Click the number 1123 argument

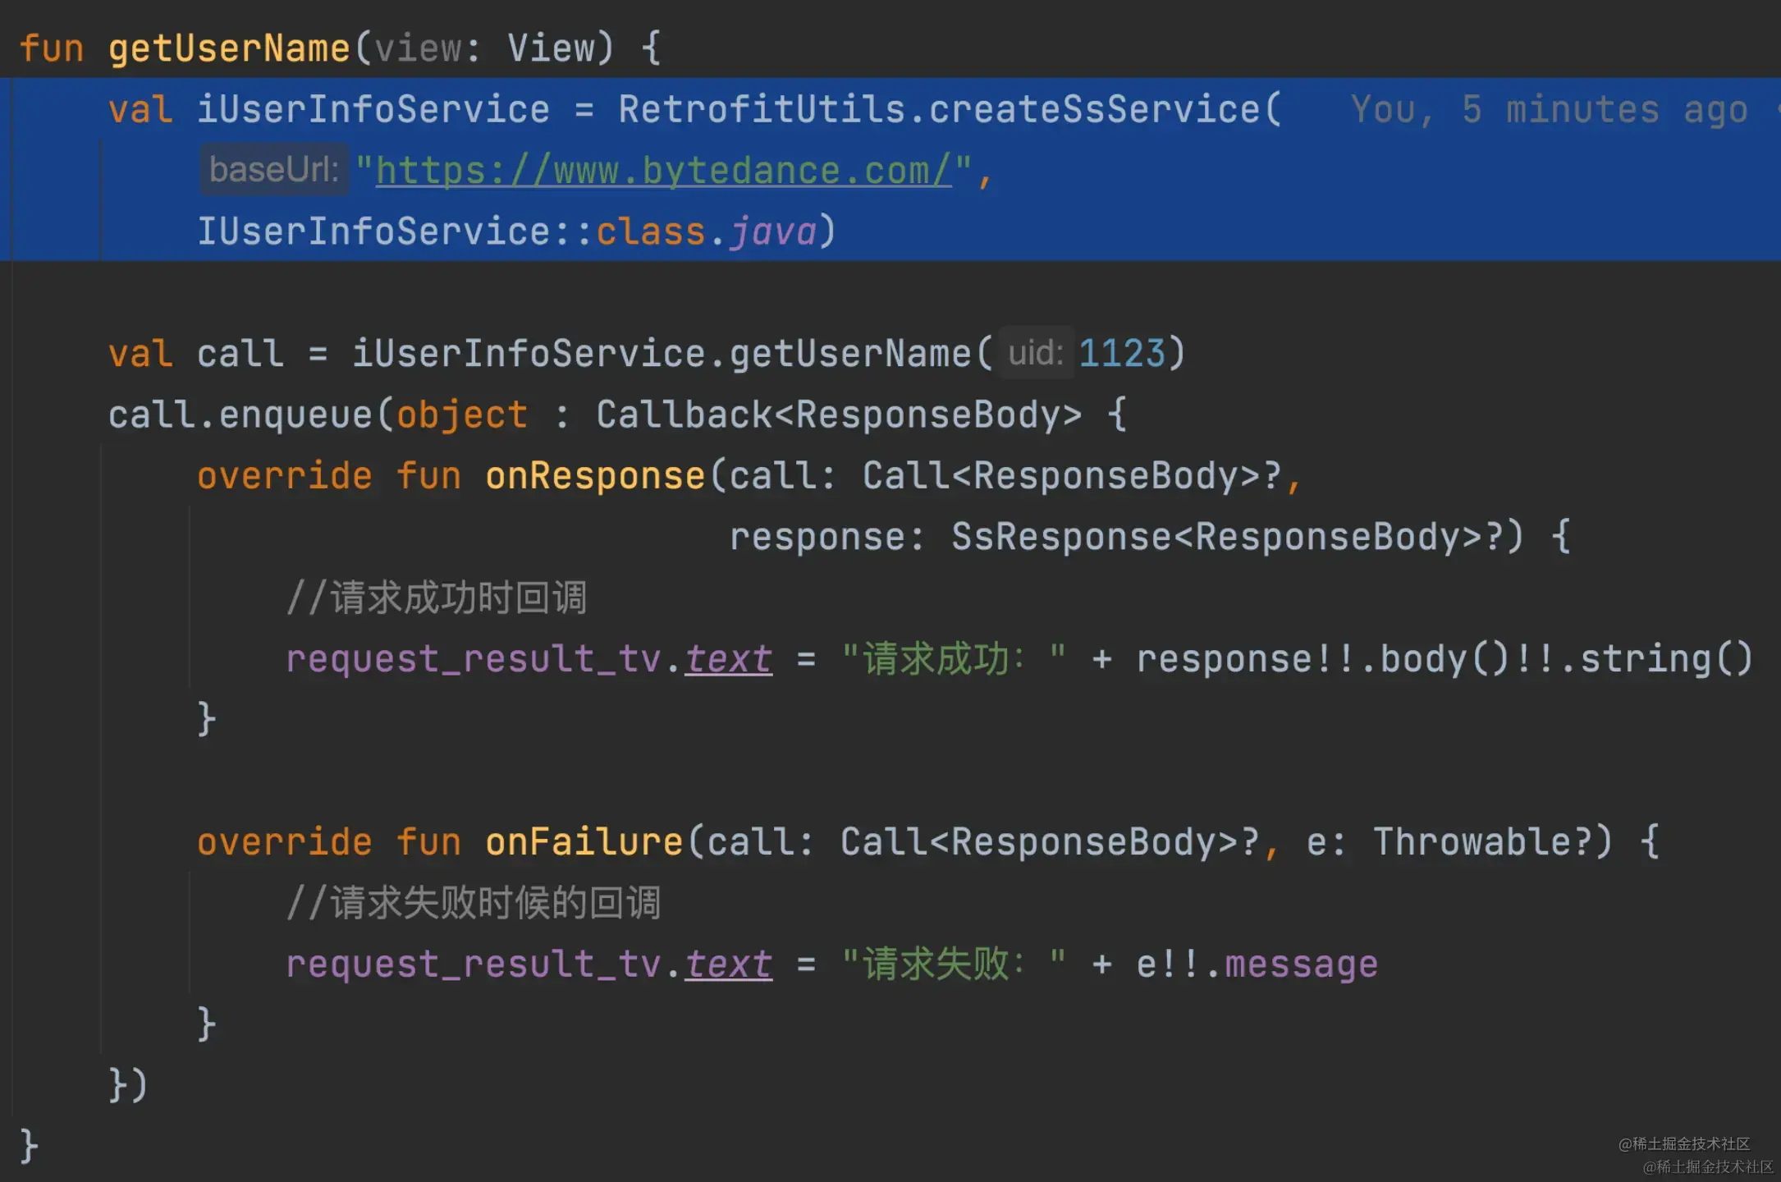pos(1121,354)
